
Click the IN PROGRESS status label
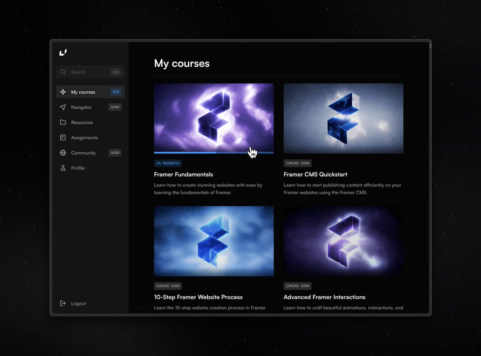[168, 163]
